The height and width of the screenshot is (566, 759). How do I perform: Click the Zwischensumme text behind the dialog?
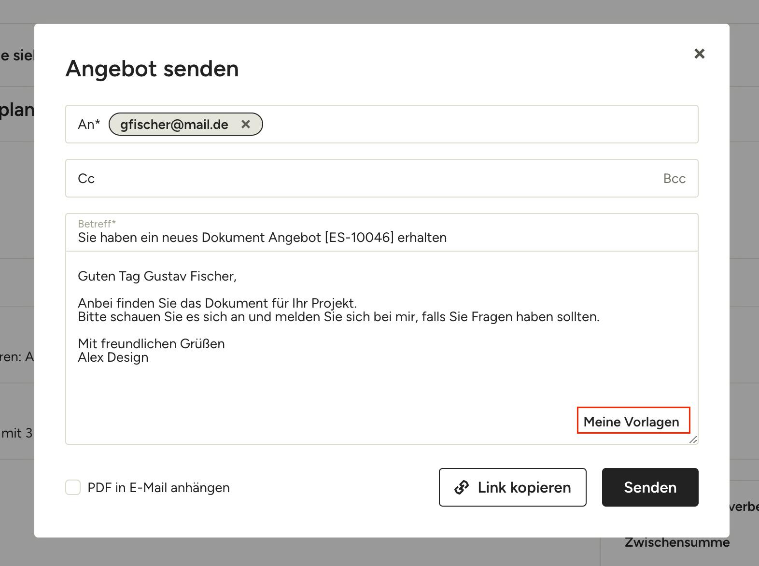tap(677, 542)
